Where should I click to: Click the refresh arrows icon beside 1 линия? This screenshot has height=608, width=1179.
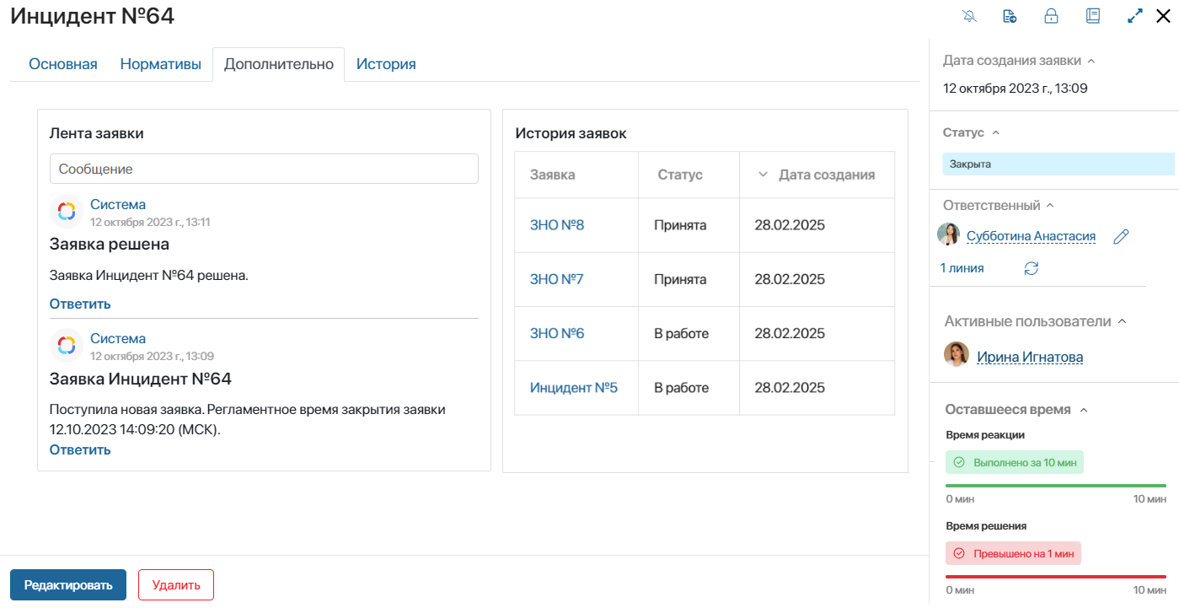click(1032, 268)
